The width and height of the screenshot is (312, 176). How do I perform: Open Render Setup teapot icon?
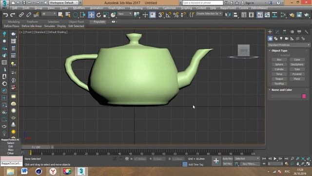point(292,15)
